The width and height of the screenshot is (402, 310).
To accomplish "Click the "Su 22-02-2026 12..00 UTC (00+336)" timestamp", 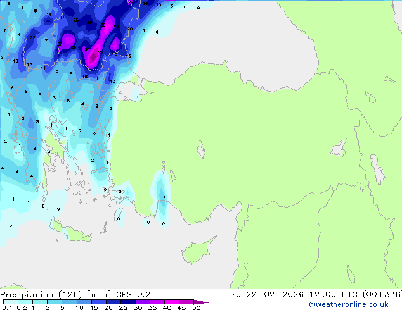I will click(x=316, y=295).
